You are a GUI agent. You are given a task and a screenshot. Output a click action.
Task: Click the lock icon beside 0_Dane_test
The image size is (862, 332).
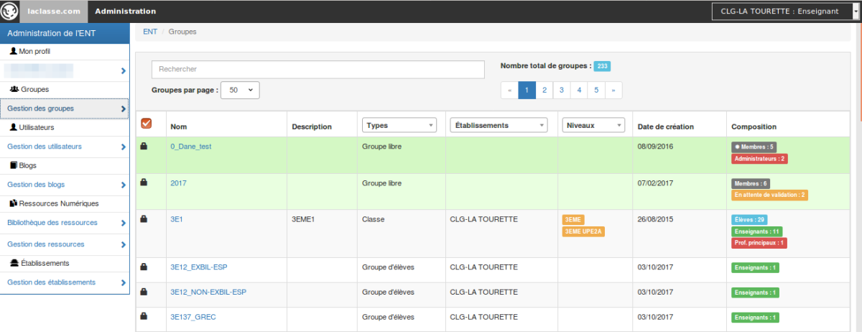144,146
